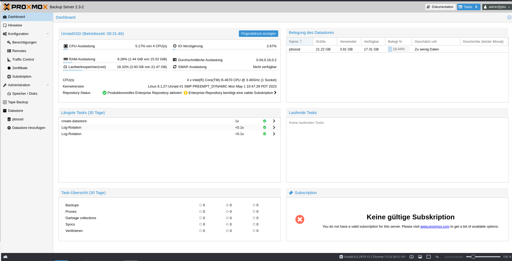Open Vivaldi page actions code icon
Screen dimensions: 512x261
(x=437, y=257)
